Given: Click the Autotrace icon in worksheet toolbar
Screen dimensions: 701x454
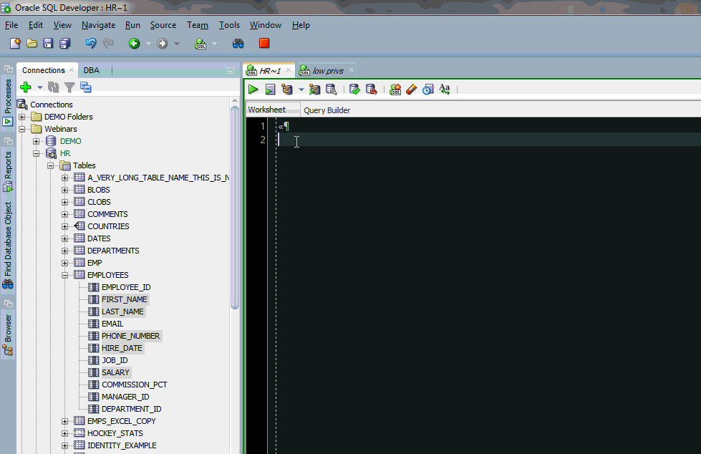Looking at the screenshot, I should (314, 90).
